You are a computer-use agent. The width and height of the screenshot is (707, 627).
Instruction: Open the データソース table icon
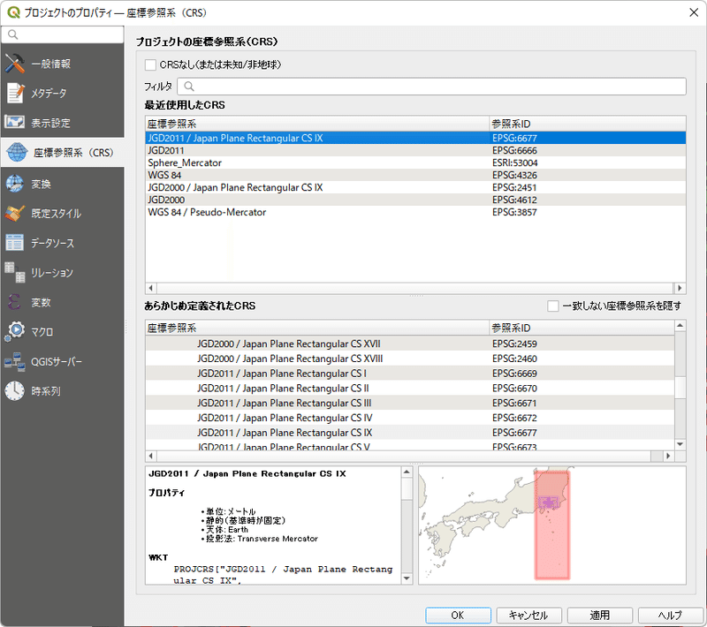pyautogui.click(x=14, y=243)
